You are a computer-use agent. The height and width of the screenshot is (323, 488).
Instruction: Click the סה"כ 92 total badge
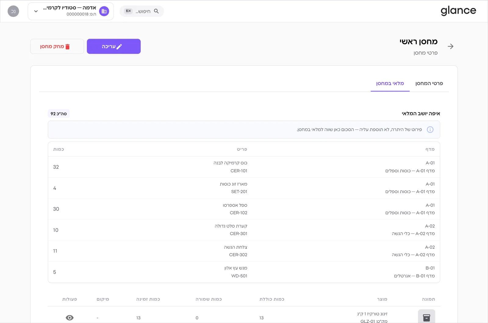tap(59, 113)
